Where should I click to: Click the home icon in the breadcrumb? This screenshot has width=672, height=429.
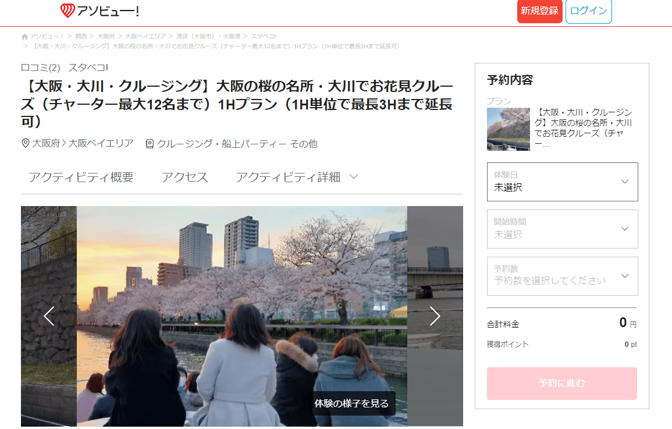tap(24, 36)
